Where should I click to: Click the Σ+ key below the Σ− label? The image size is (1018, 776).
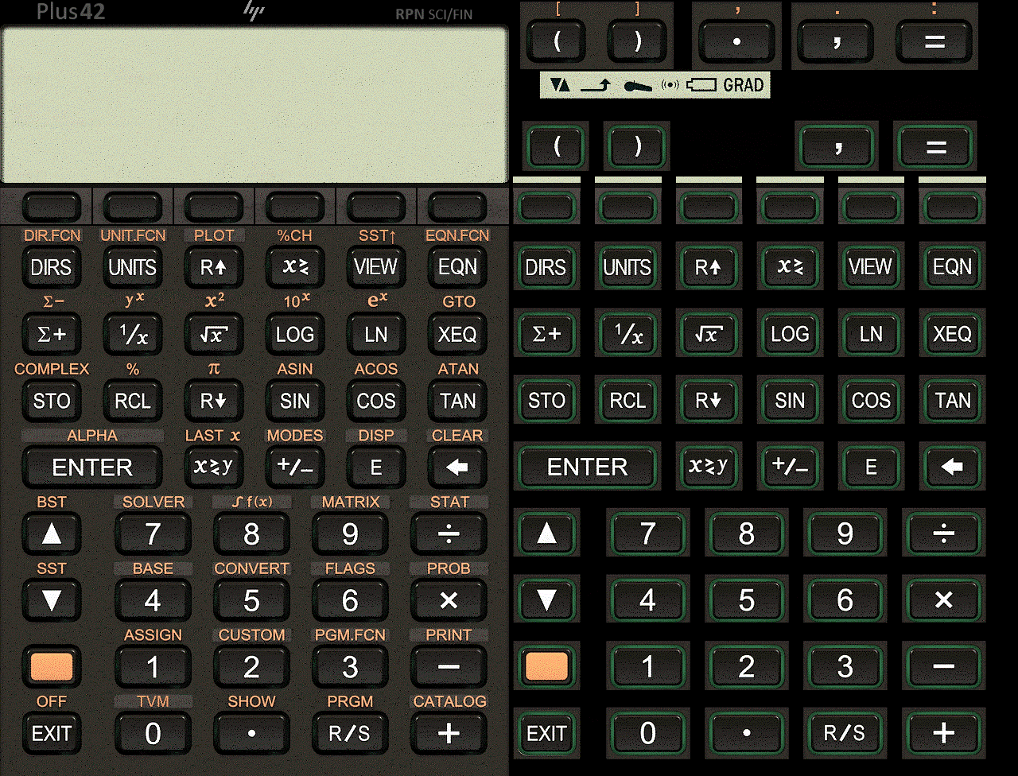pos(52,334)
